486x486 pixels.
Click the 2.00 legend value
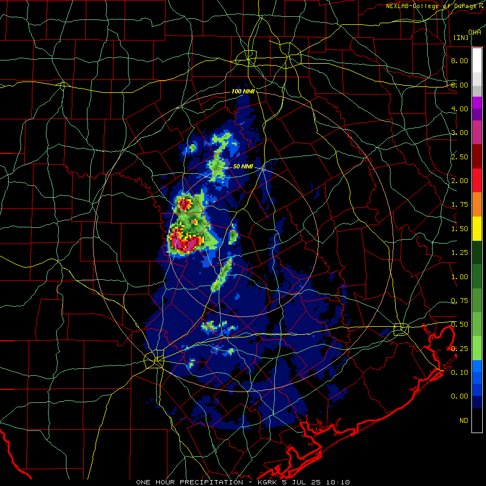[460, 181]
